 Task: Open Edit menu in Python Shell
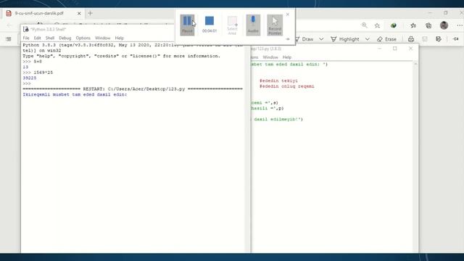click(37, 38)
